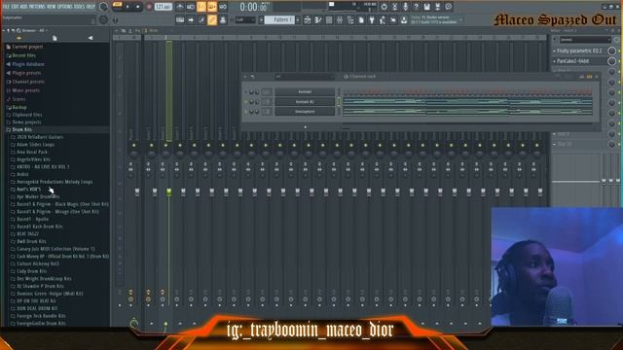Click the question mark help icon
The height and width of the screenshot is (350, 623).
tap(416, 7)
